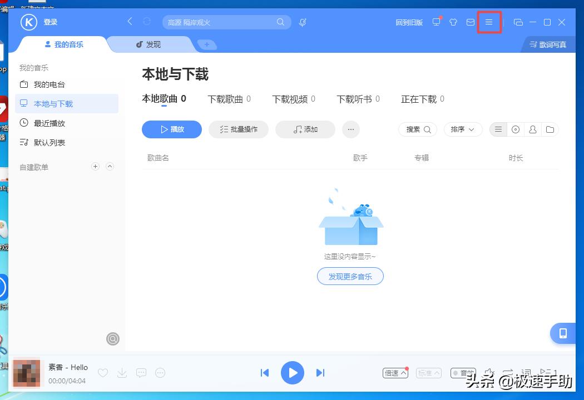This screenshot has width=584, height=400.
Task: Click the playback progress time display
Action: 68,381
